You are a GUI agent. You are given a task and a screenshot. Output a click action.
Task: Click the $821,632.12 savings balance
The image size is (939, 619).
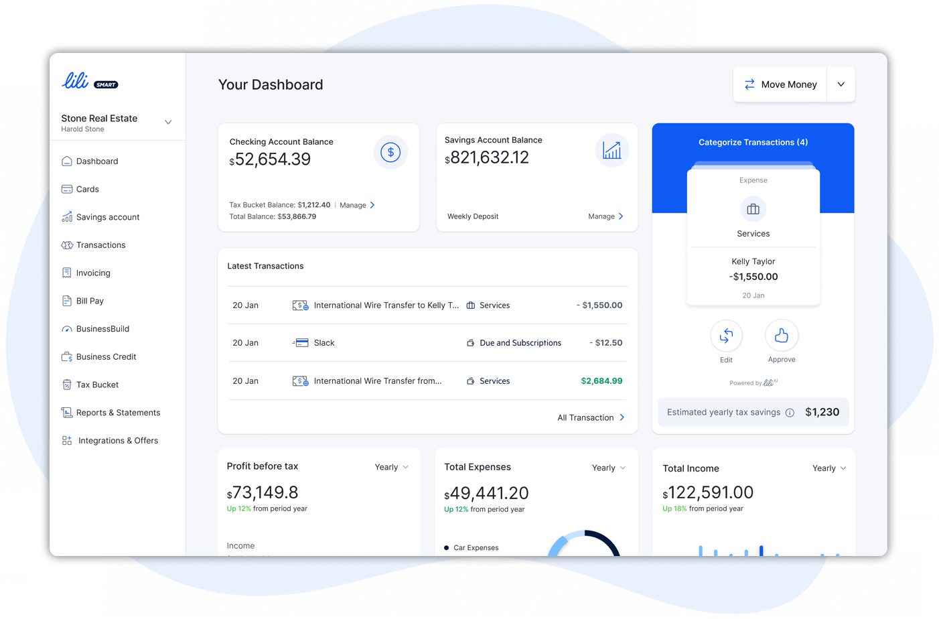click(487, 158)
